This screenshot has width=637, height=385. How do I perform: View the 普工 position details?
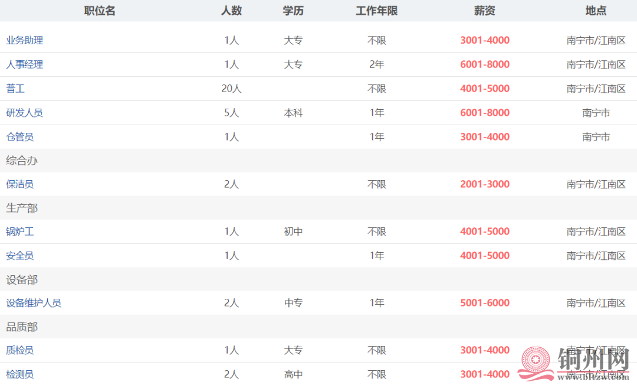(15, 89)
